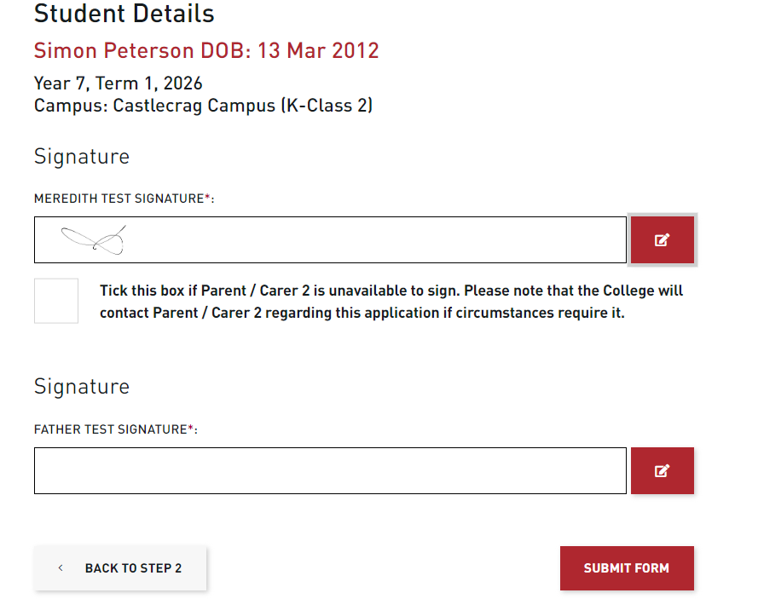758x616 pixels.
Task: Click the Castlecrag Campus (K-Class 2) text
Action: coord(243,106)
